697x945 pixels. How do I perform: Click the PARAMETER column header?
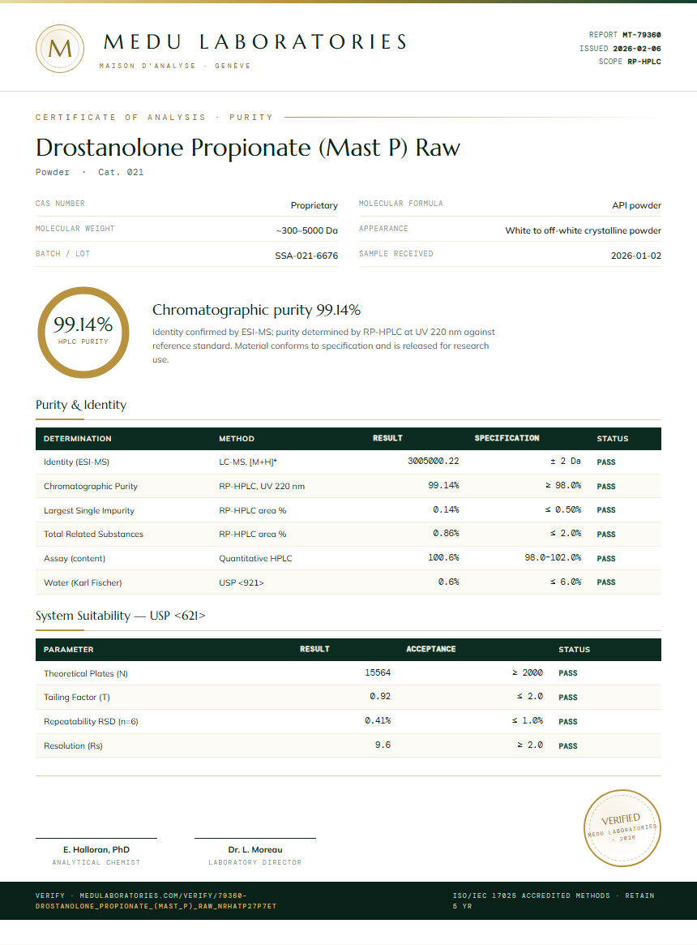pos(68,650)
